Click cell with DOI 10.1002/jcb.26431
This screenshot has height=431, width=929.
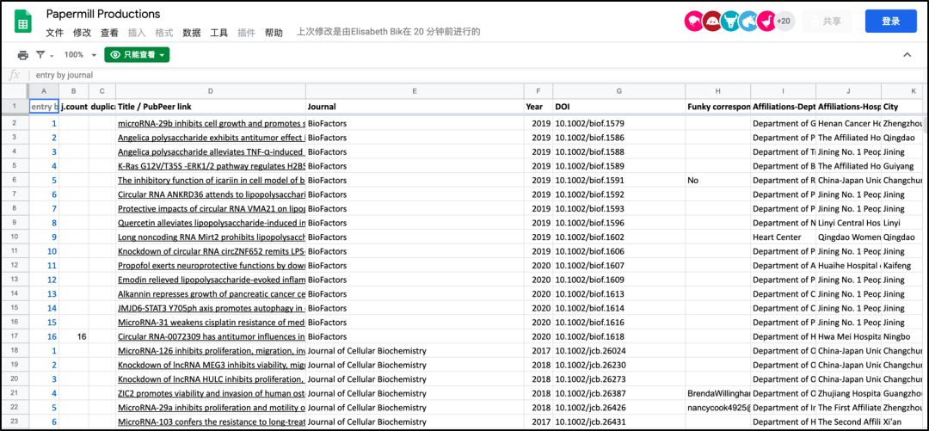619,422
